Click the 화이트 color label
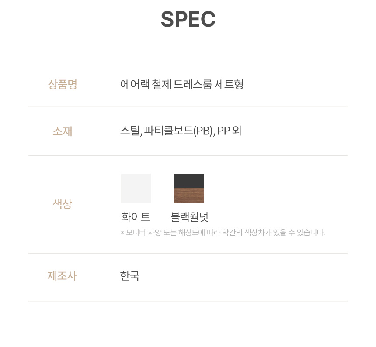 click(136, 217)
